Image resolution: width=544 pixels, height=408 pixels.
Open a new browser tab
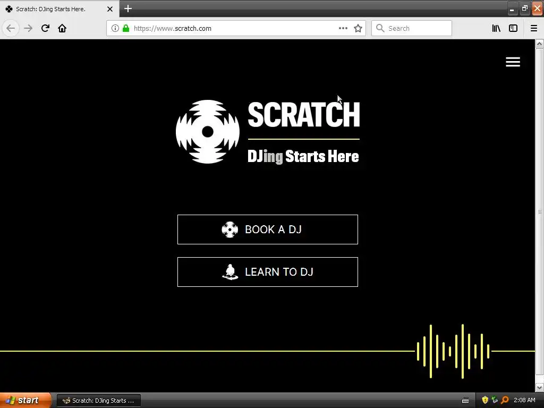click(128, 8)
